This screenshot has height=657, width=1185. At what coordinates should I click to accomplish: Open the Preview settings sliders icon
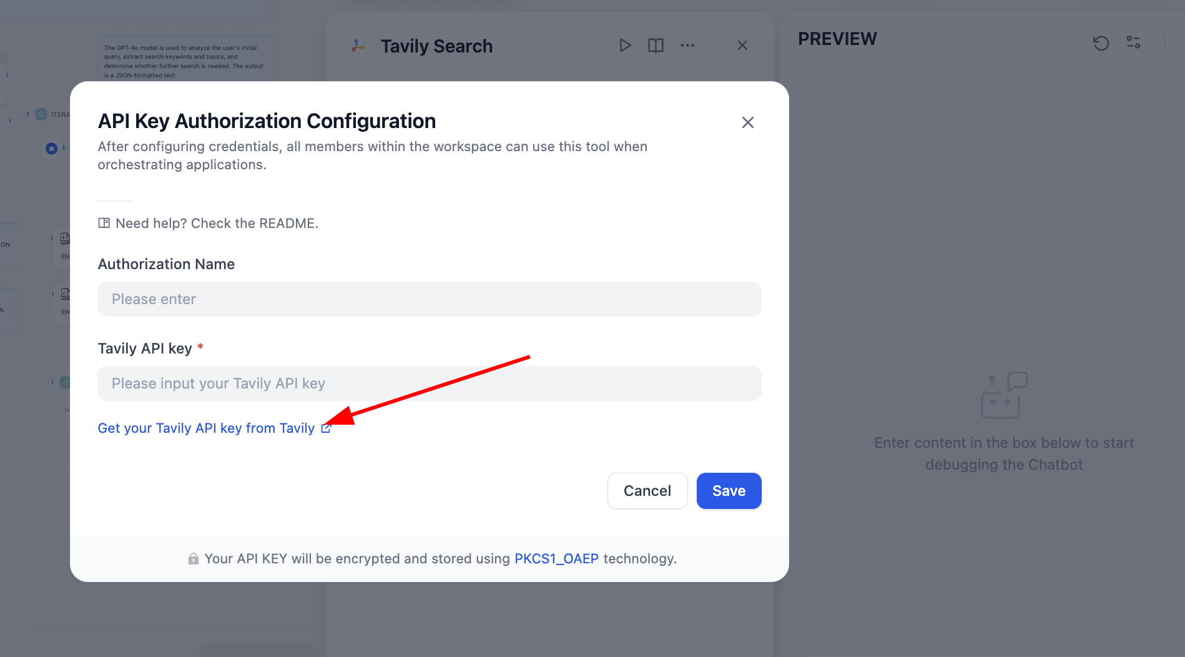[1133, 42]
